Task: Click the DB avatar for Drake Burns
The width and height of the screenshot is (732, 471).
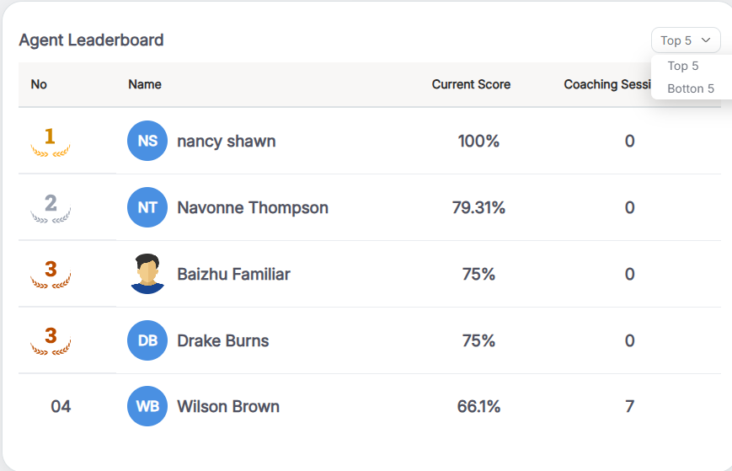Action: 147,340
